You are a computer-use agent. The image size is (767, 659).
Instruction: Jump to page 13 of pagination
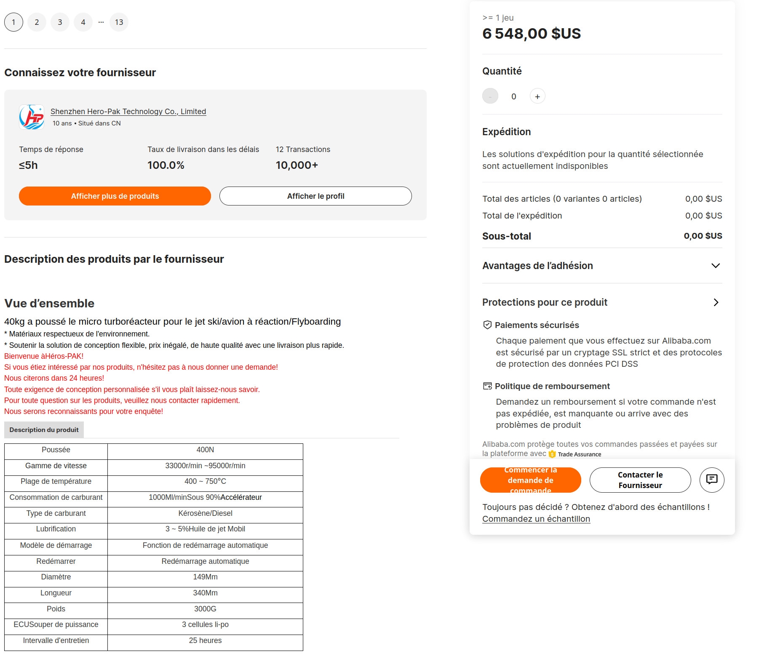(x=119, y=22)
